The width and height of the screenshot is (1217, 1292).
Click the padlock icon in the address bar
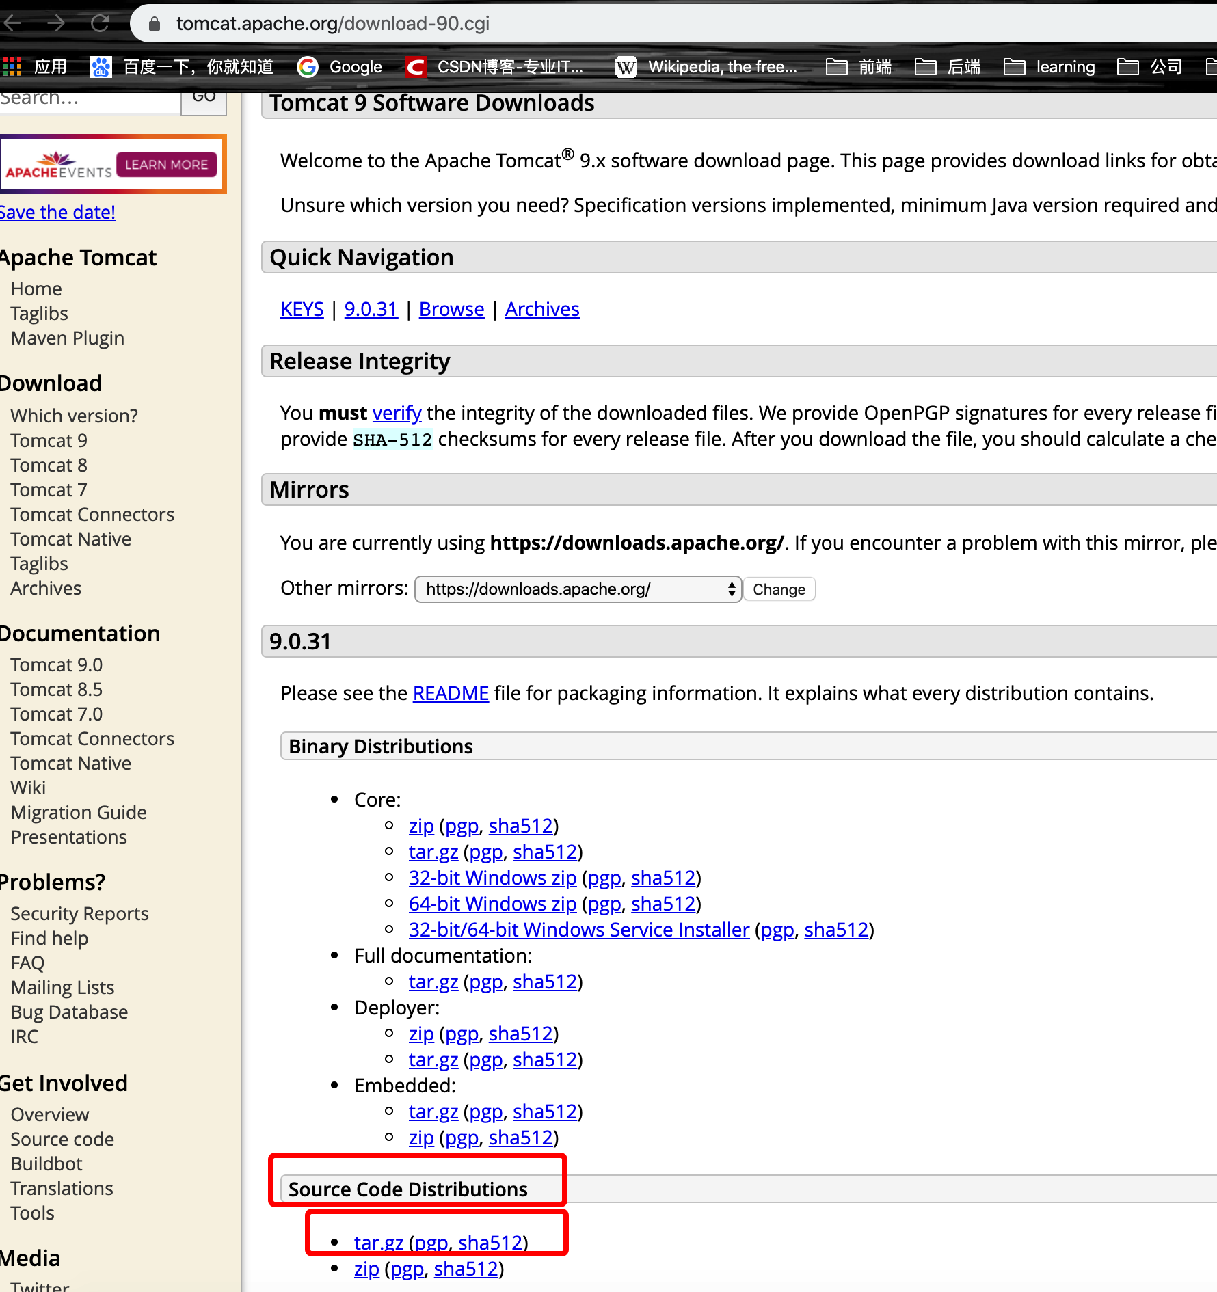(155, 24)
